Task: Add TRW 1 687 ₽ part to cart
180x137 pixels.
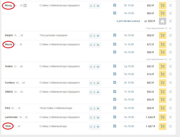Action: click(x=162, y=126)
